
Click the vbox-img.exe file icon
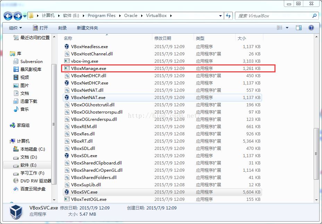[67, 61]
